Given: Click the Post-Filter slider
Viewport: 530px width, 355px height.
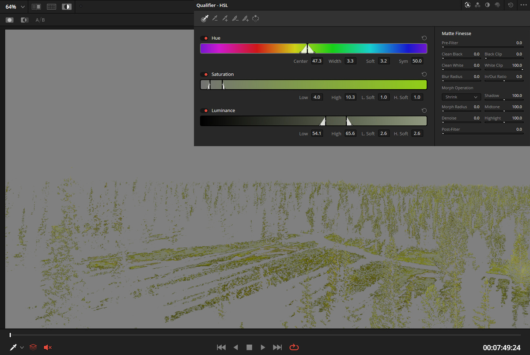Looking at the screenshot, I should (482, 133).
